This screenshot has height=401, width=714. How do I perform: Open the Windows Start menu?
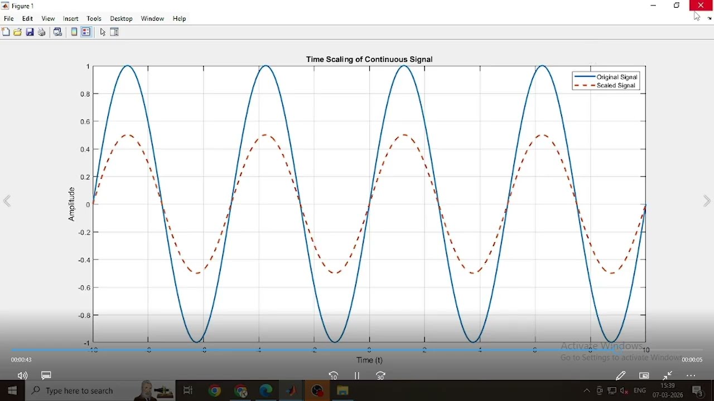(x=12, y=391)
